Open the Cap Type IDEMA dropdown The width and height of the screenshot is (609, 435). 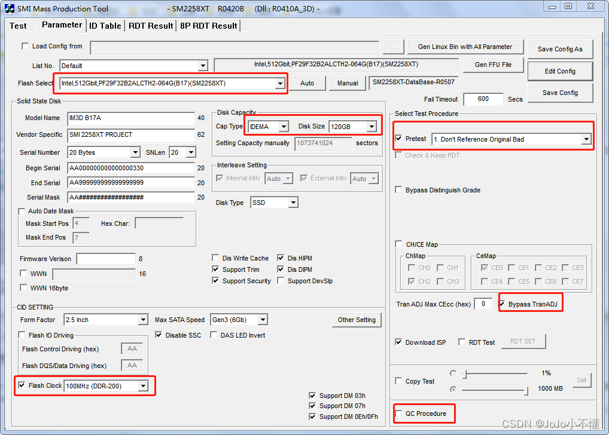(x=284, y=127)
